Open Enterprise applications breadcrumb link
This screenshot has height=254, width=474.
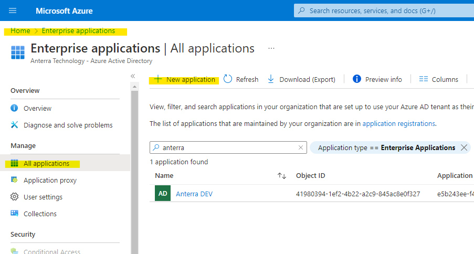point(78,31)
